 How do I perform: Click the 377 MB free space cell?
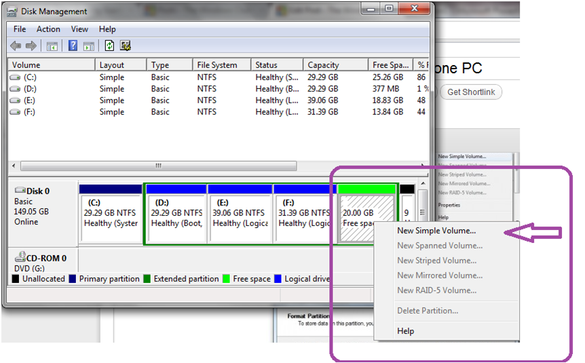[385, 89]
